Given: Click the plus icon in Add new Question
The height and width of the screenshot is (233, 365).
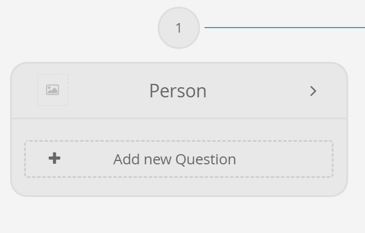Looking at the screenshot, I should [55, 158].
